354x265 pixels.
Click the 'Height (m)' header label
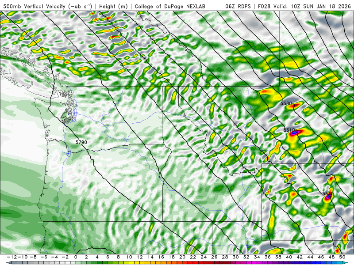113,6
